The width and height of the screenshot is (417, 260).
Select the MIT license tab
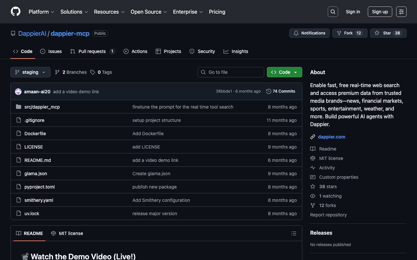[67, 233]
